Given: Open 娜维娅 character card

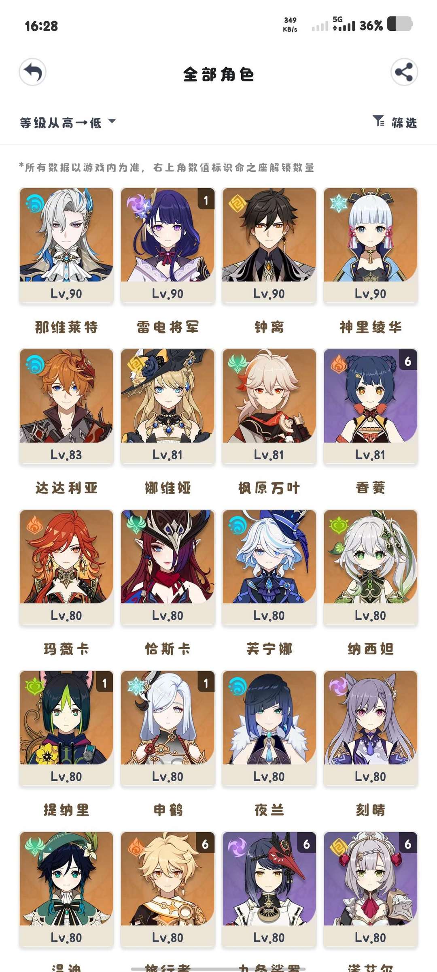Looking at the screenshot, I should 168,406.
